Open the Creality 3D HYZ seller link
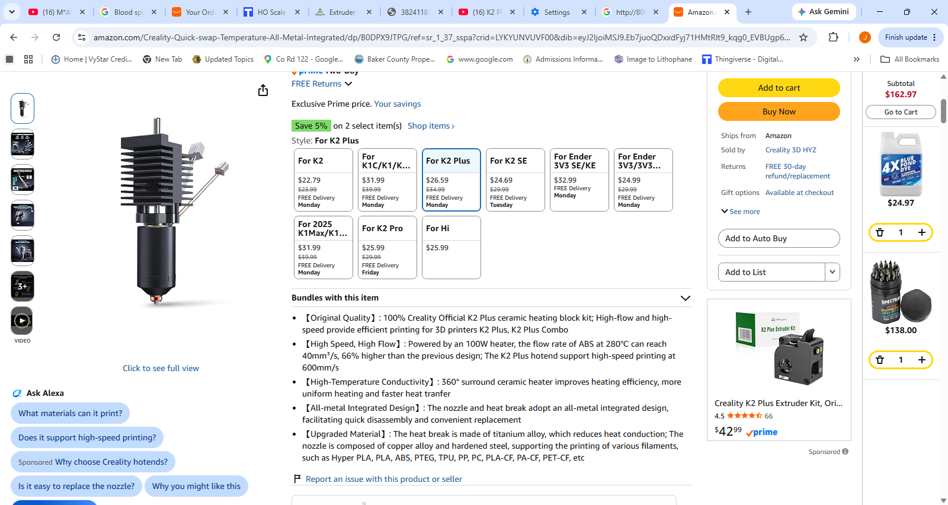This screenshot has height=505, width=948. [790, 150]
